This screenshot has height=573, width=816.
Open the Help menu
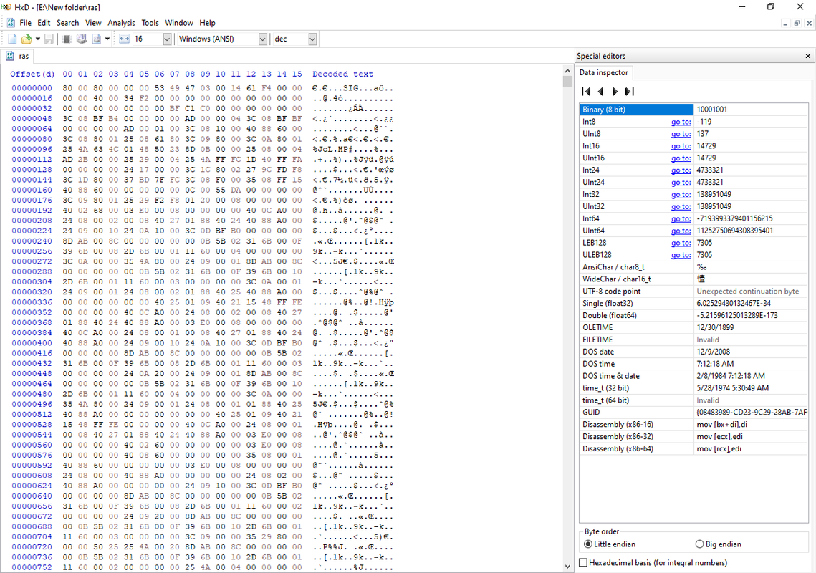[x=207, y=23]
